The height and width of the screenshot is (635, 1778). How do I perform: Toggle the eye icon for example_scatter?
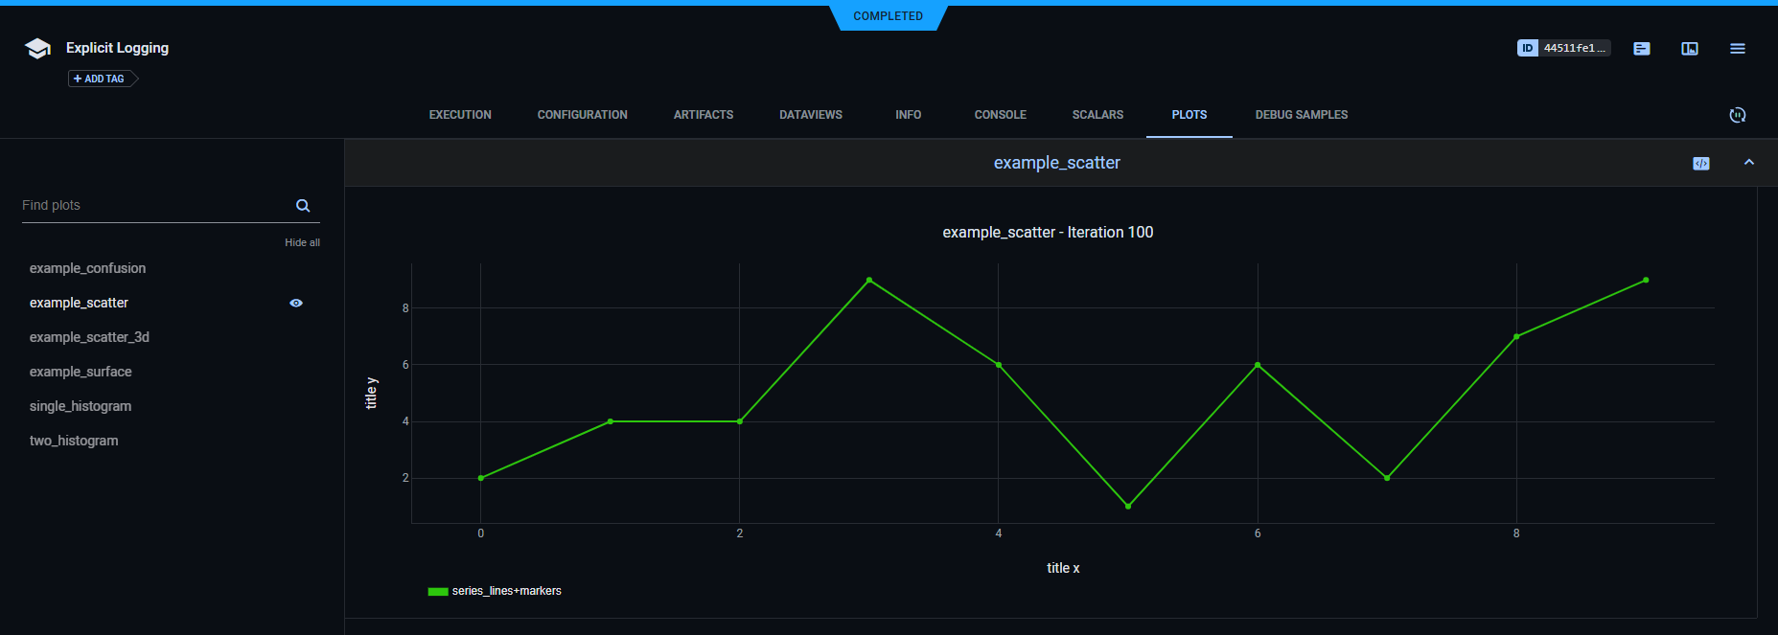(296, 303)
